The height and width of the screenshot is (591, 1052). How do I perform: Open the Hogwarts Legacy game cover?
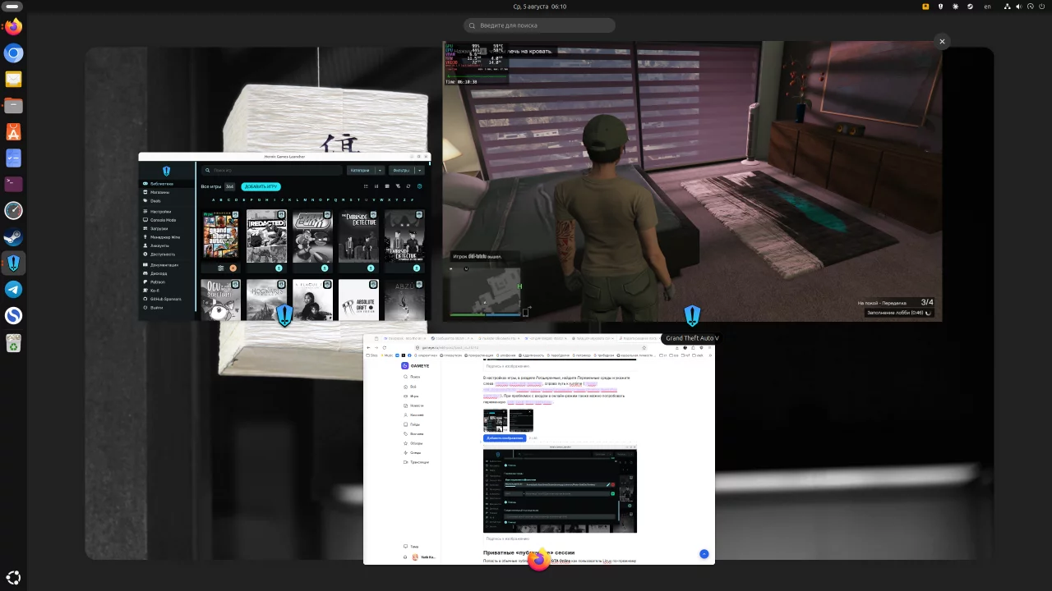click(x=267, y=300)
